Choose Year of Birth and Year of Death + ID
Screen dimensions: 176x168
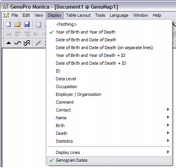pyautogui.click(x=109, y=55)
